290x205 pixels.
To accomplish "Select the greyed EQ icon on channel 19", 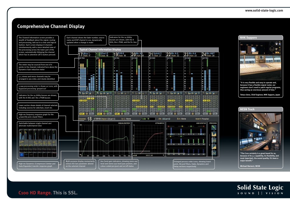I will point(119,93).
